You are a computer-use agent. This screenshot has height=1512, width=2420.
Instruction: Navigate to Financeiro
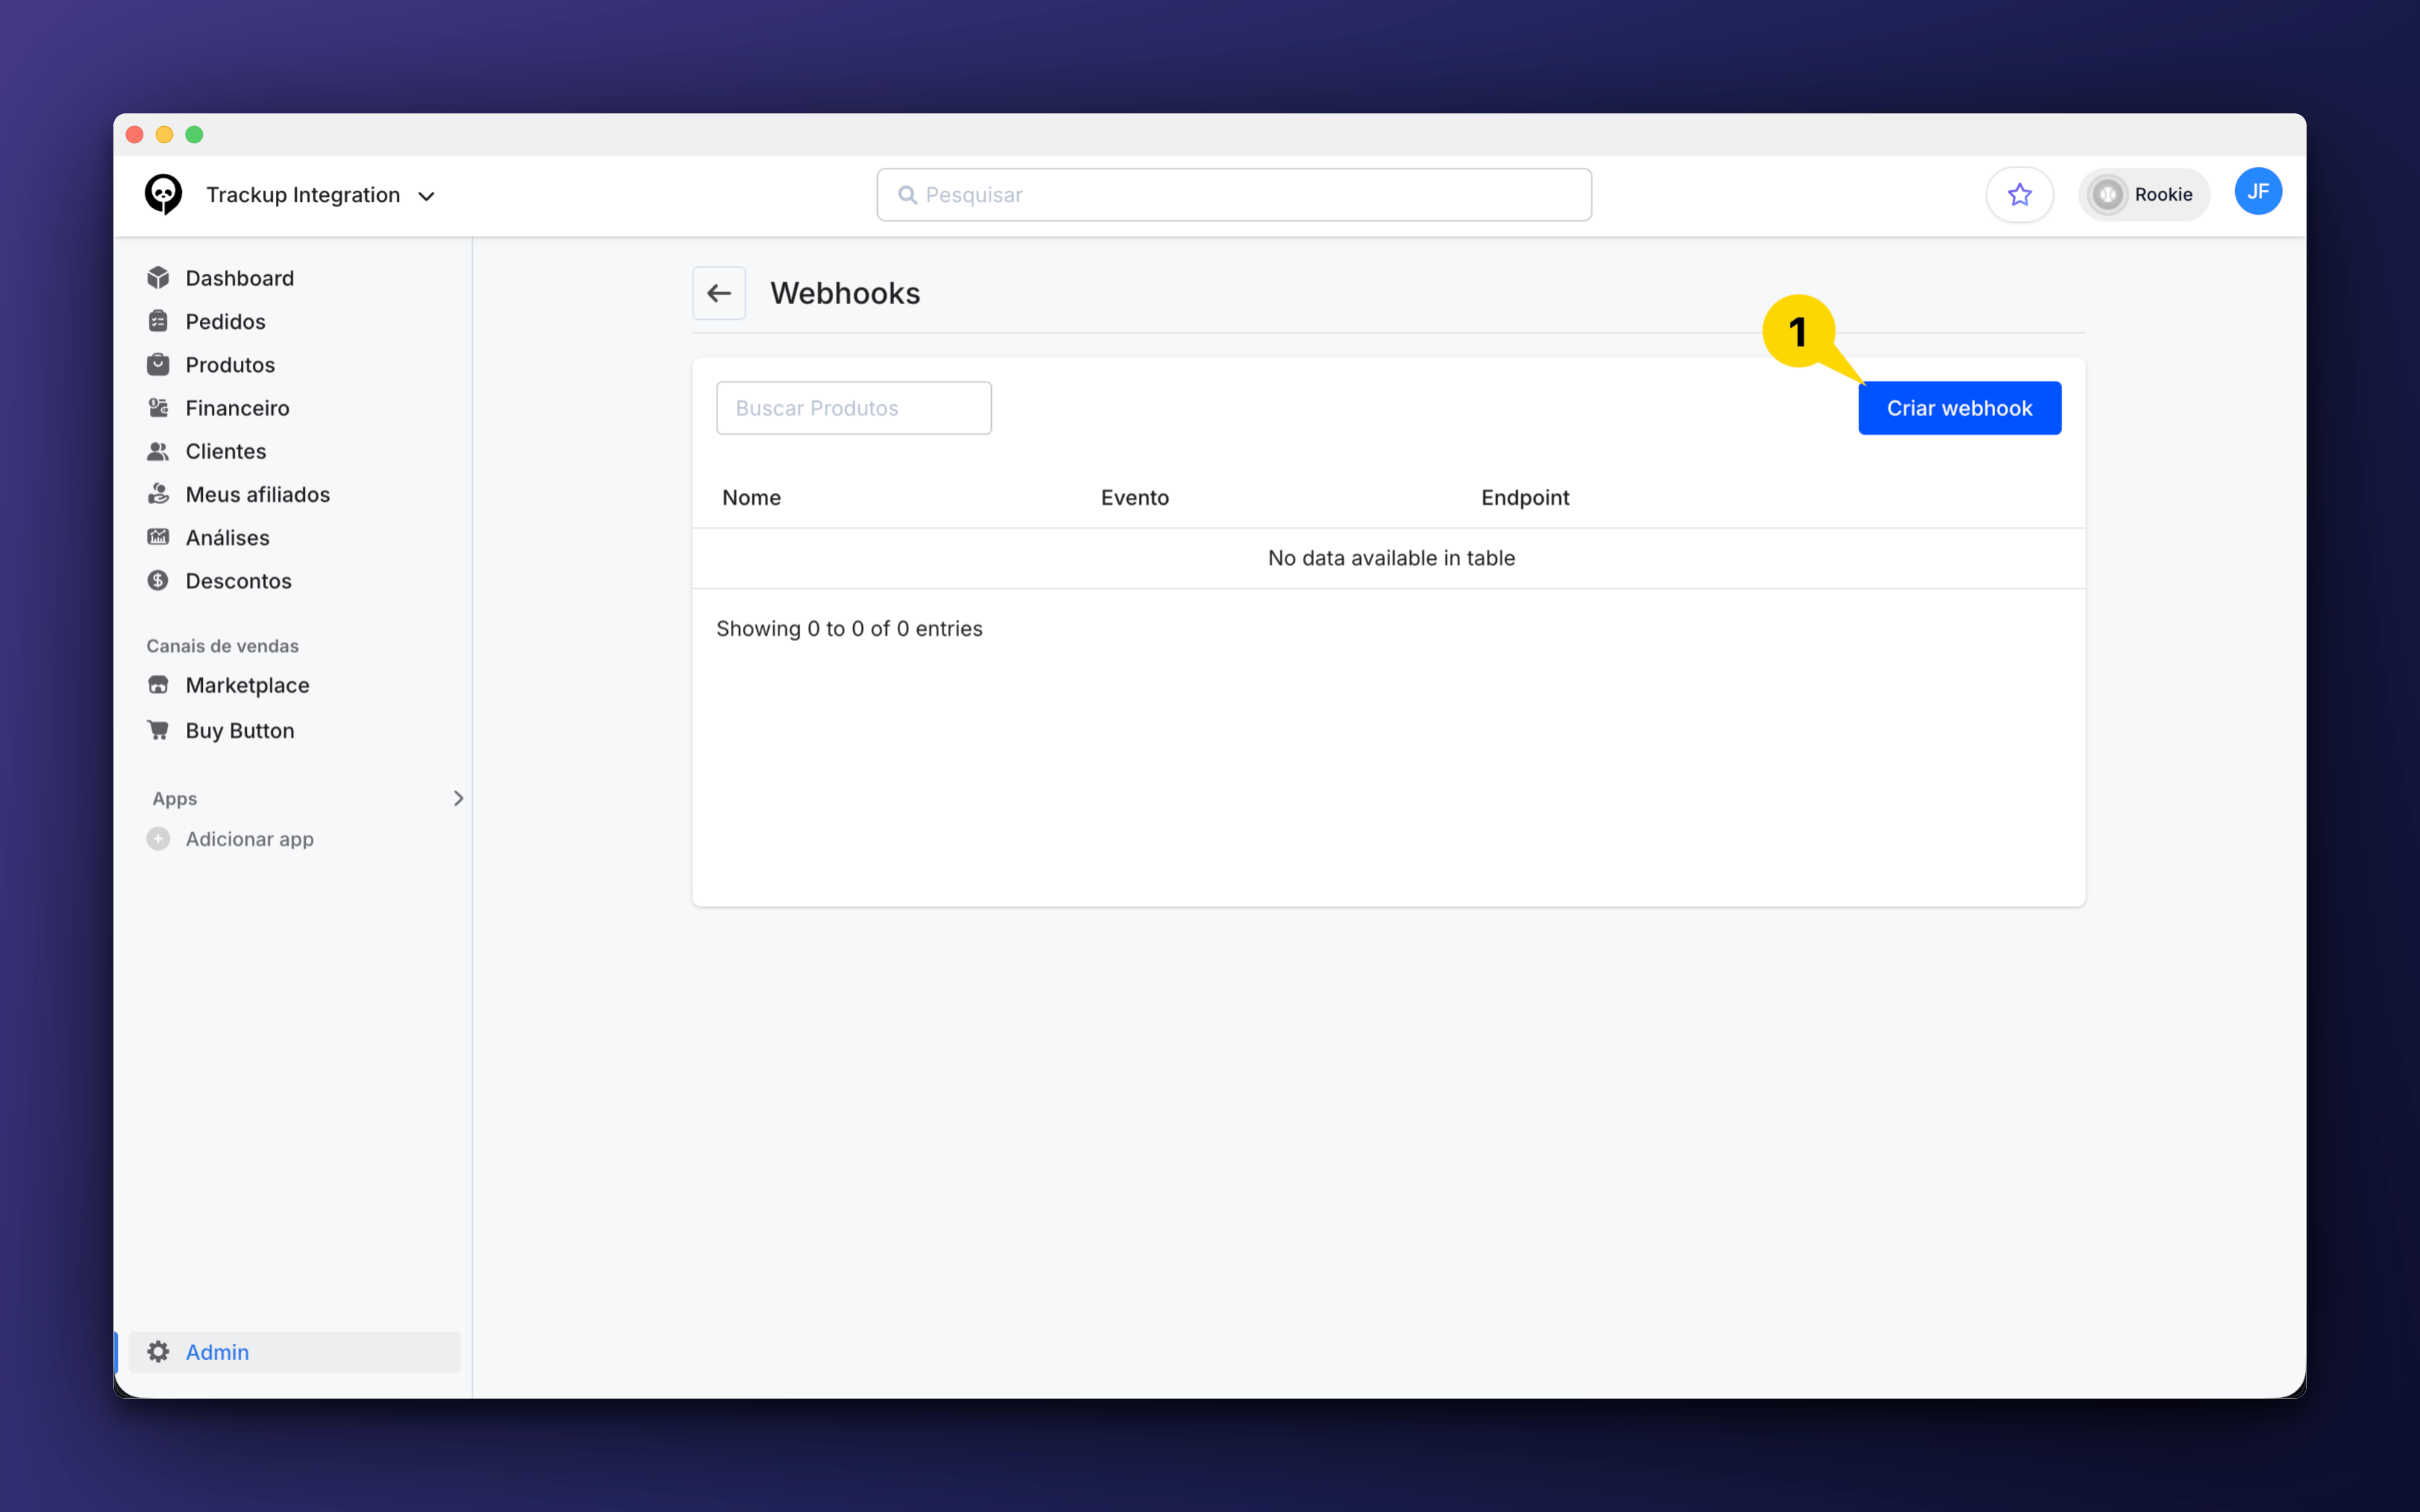[x=238, y=407]
